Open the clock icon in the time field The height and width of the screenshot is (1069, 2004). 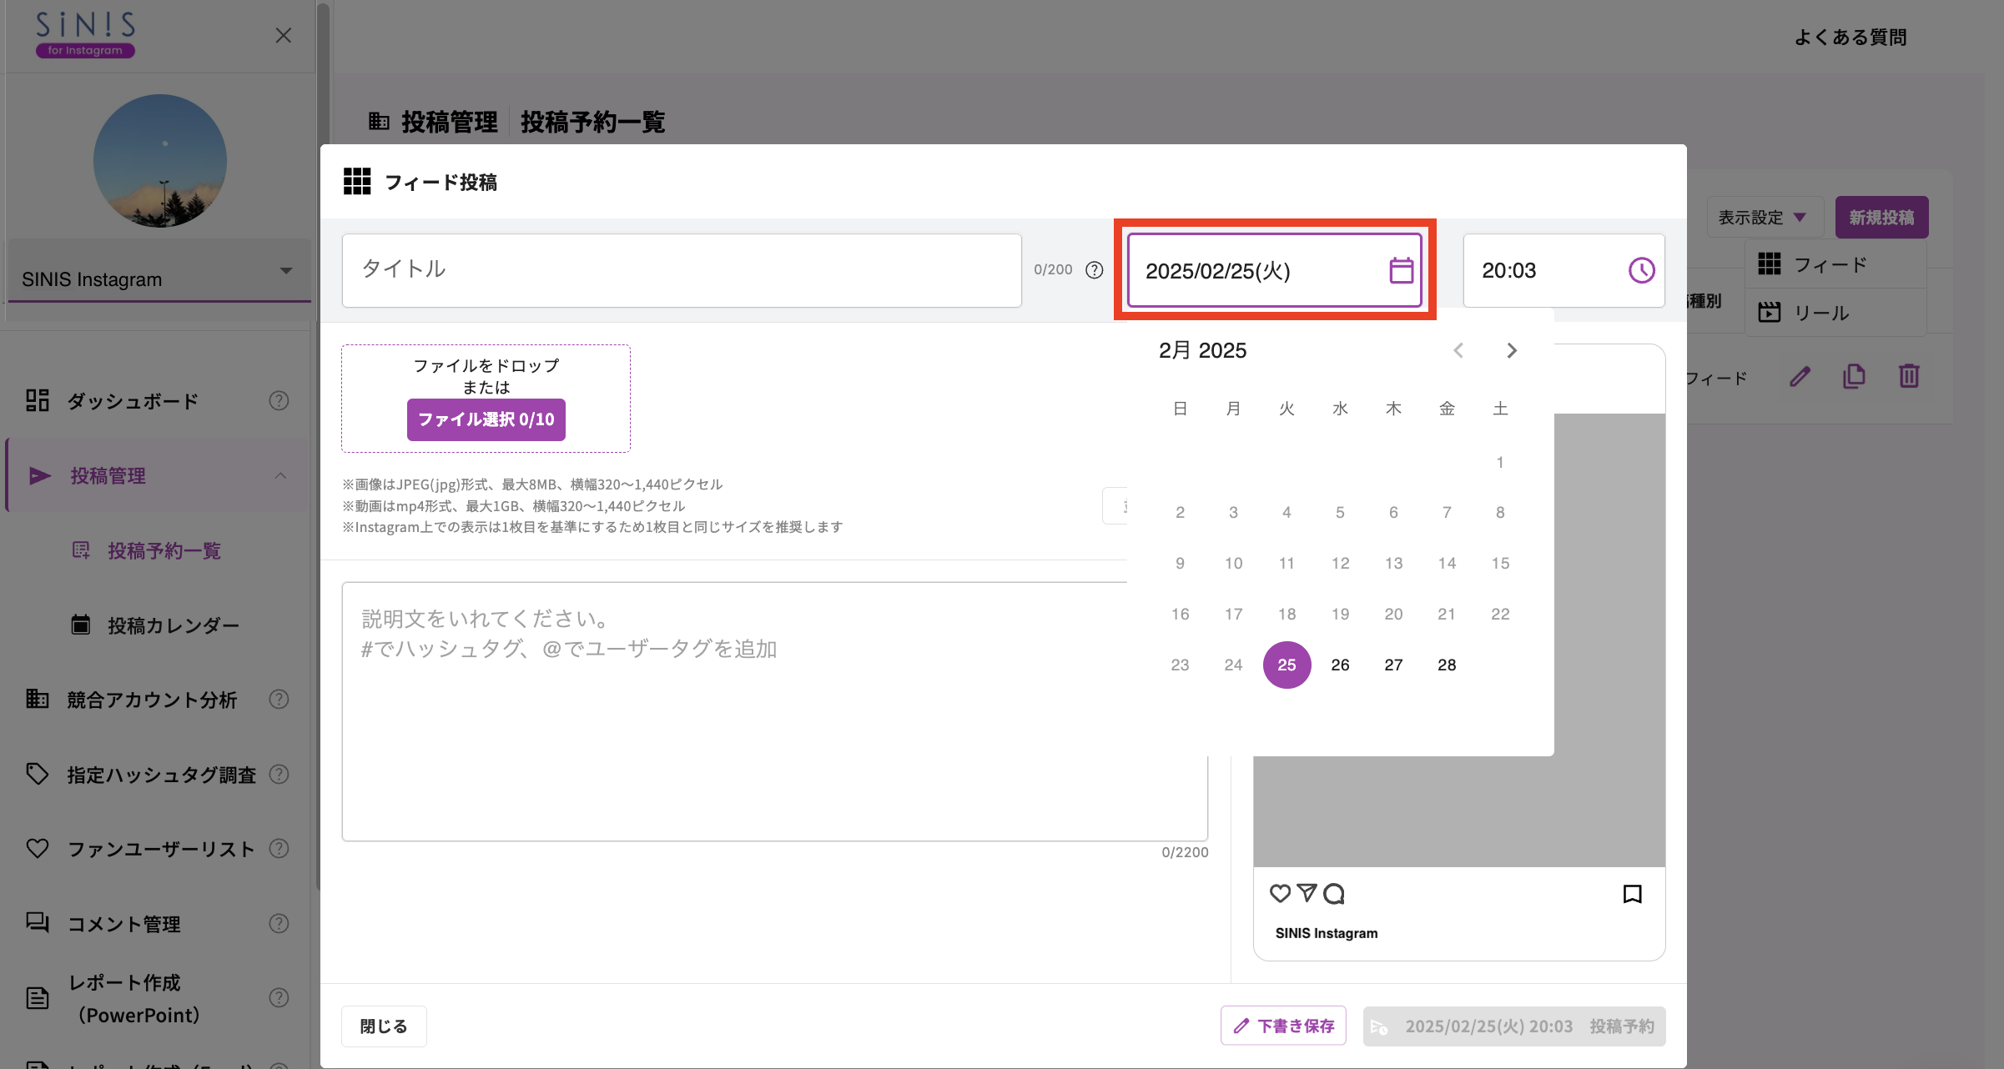(1639, 270)
